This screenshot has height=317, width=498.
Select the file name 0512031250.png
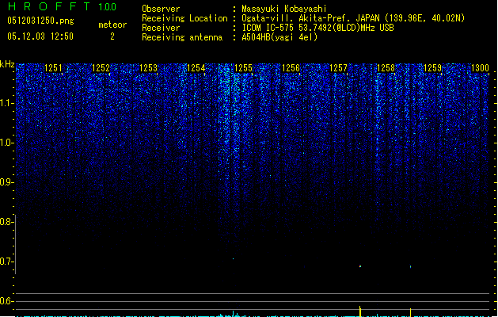[x=40, y=21]
